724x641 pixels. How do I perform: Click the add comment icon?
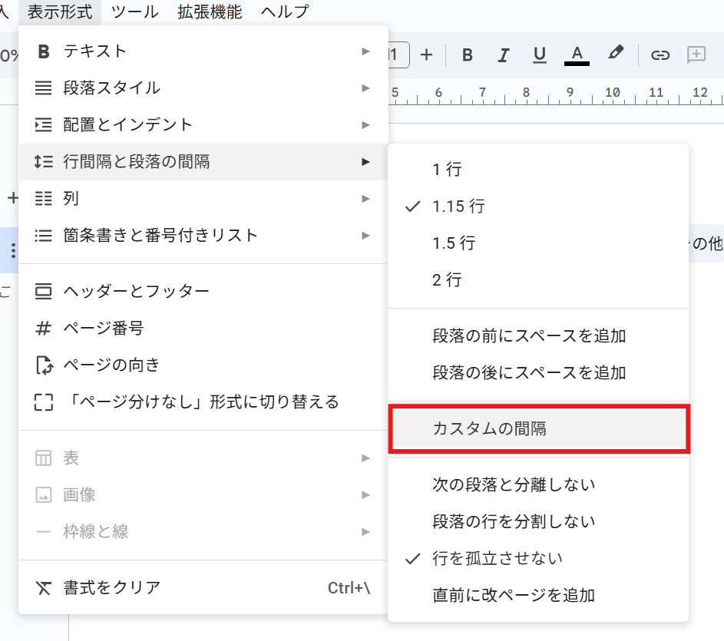pyautogui.click(x=696, y=55)
